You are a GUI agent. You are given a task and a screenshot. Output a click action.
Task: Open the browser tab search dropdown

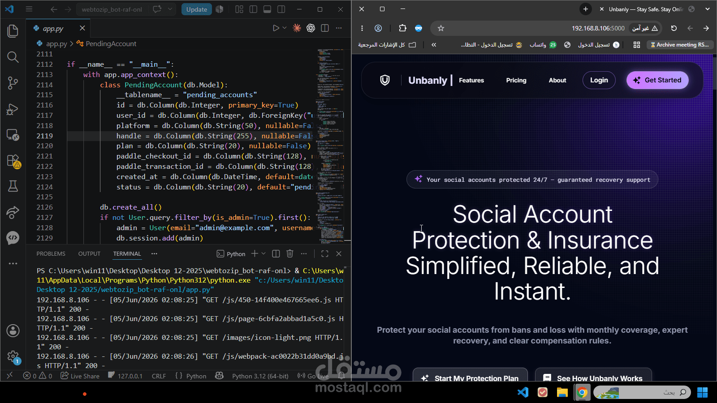pos(708,9)
